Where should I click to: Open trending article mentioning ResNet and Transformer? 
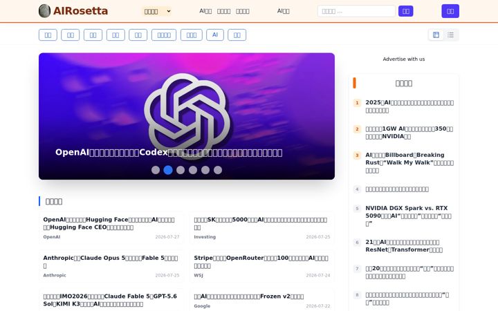click(404, 246)
